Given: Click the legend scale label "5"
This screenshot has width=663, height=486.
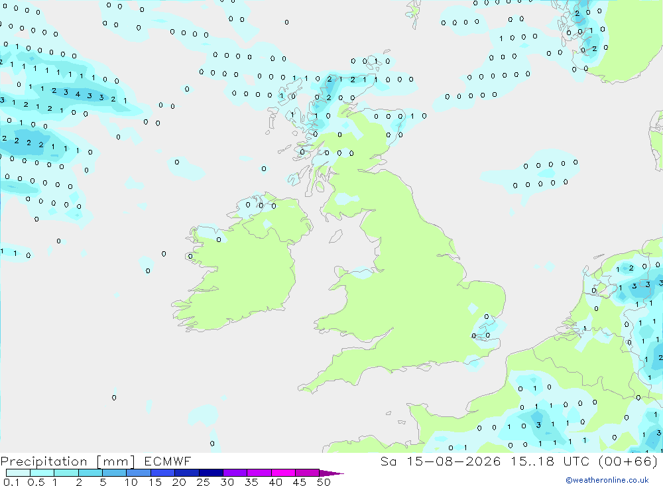Looking at the screenshot, I should coord(103,482).
